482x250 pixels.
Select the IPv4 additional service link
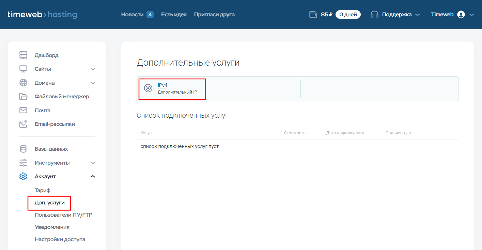pyautogui.click(x=162, y=85)
